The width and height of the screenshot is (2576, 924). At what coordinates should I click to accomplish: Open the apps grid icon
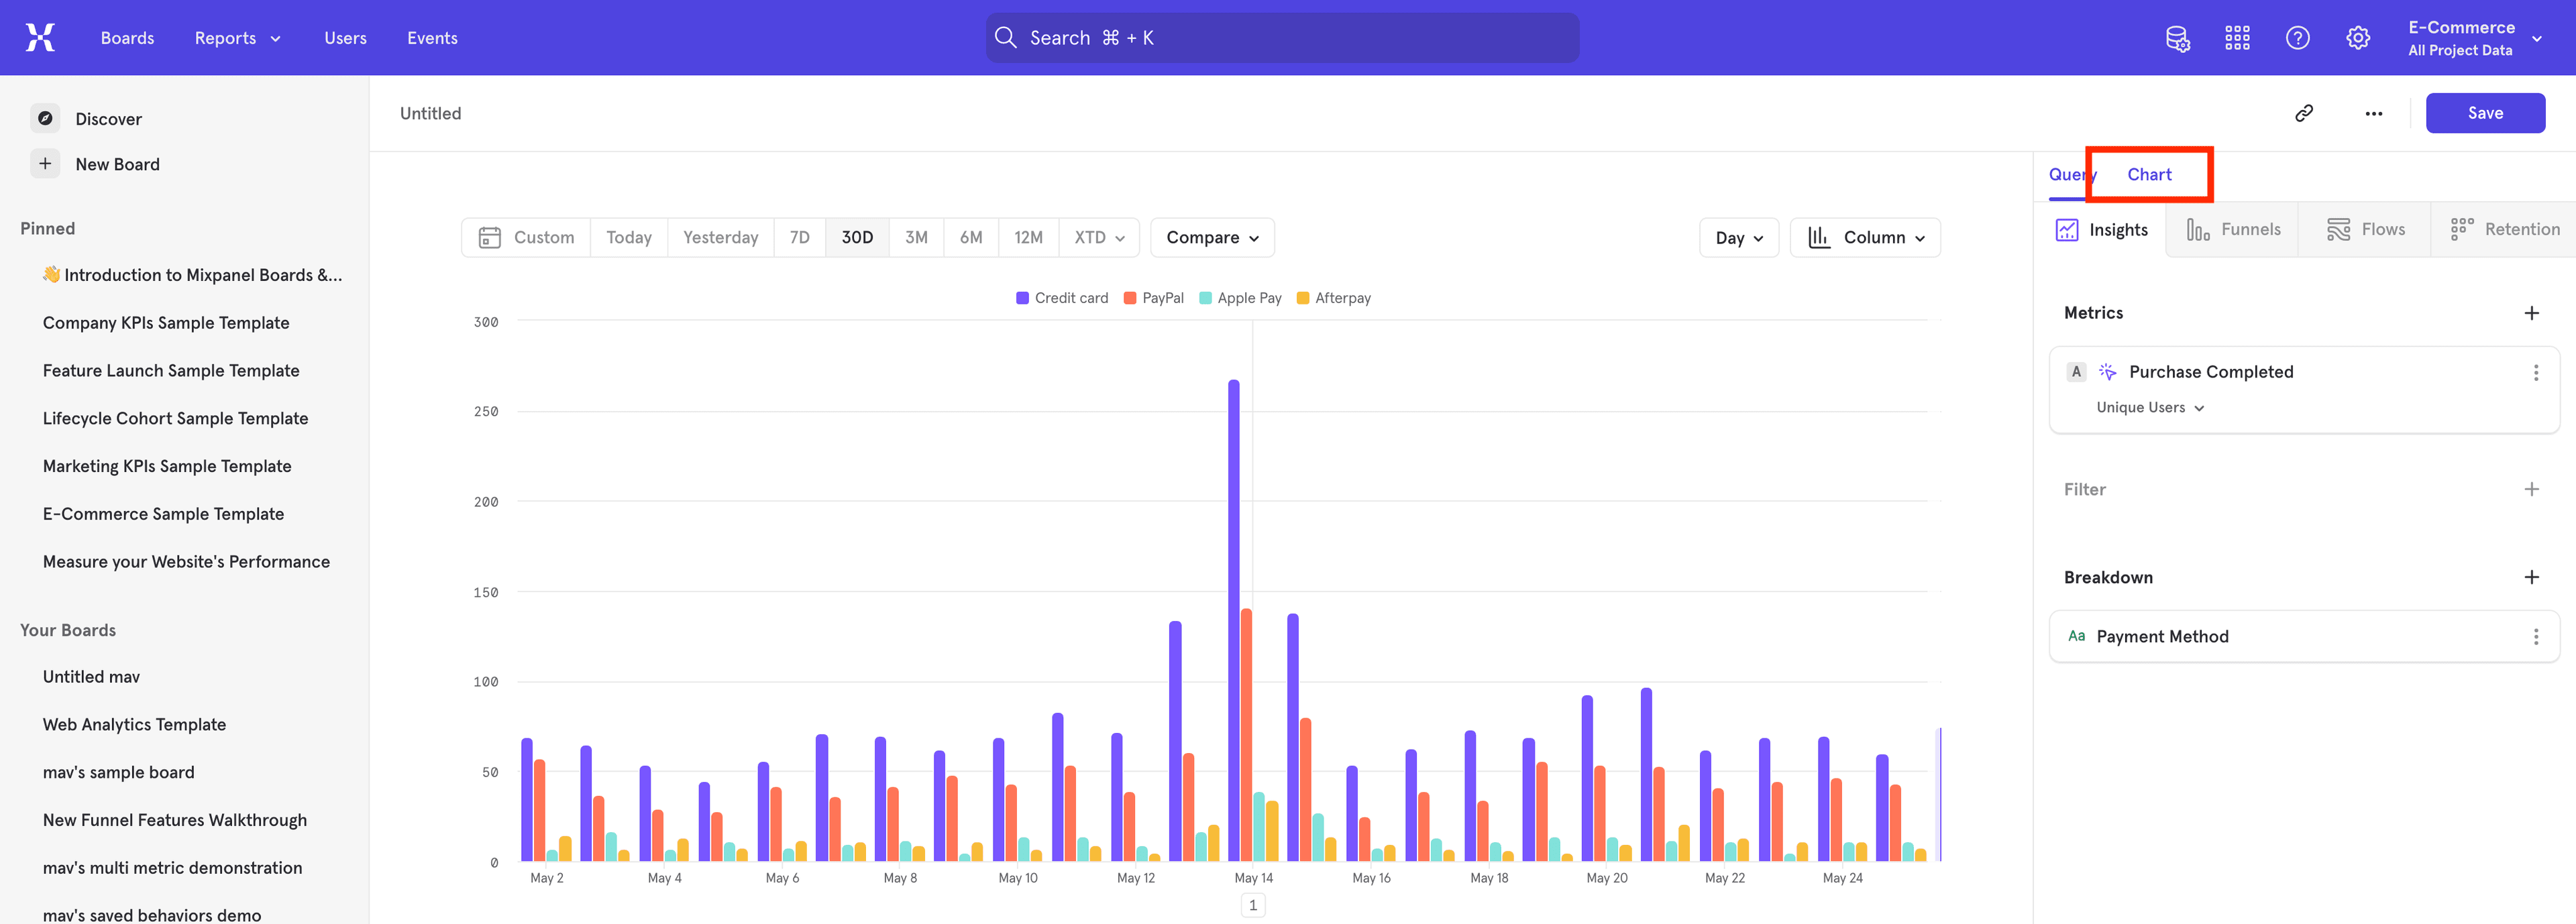pyautogui.click(x=2237, y=38)
